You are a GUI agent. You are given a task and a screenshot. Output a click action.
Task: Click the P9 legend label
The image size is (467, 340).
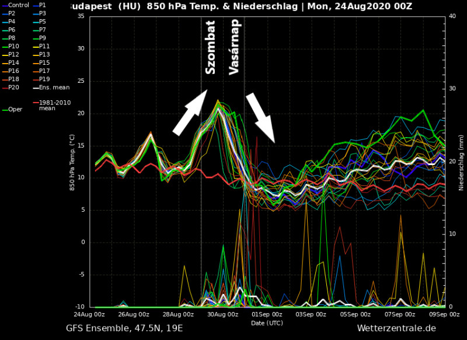42,38
